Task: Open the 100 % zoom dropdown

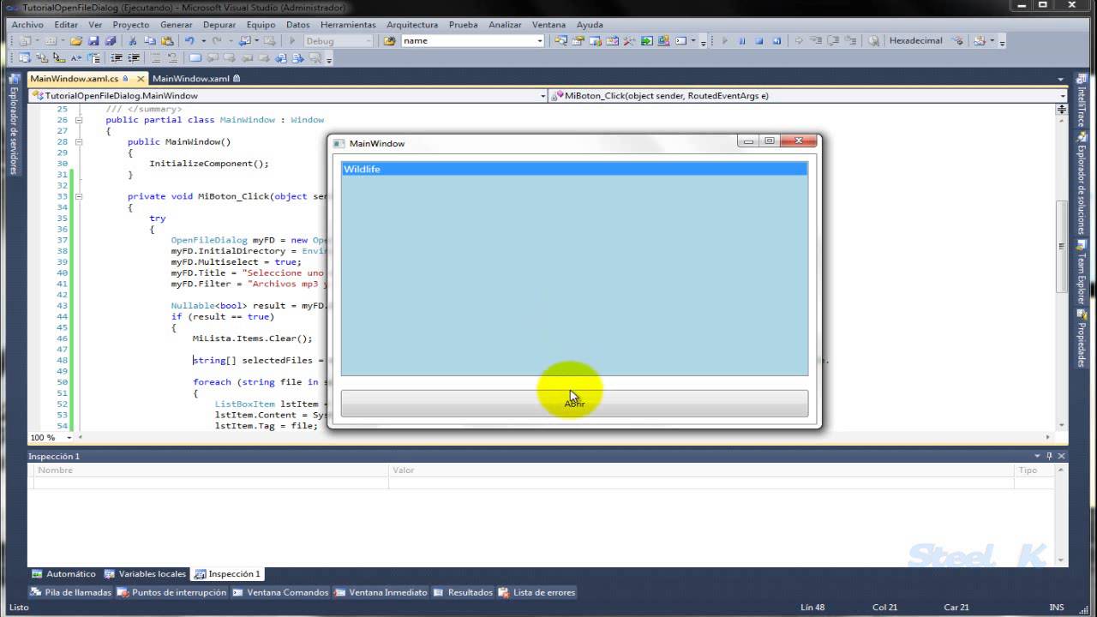Action: 69,437
